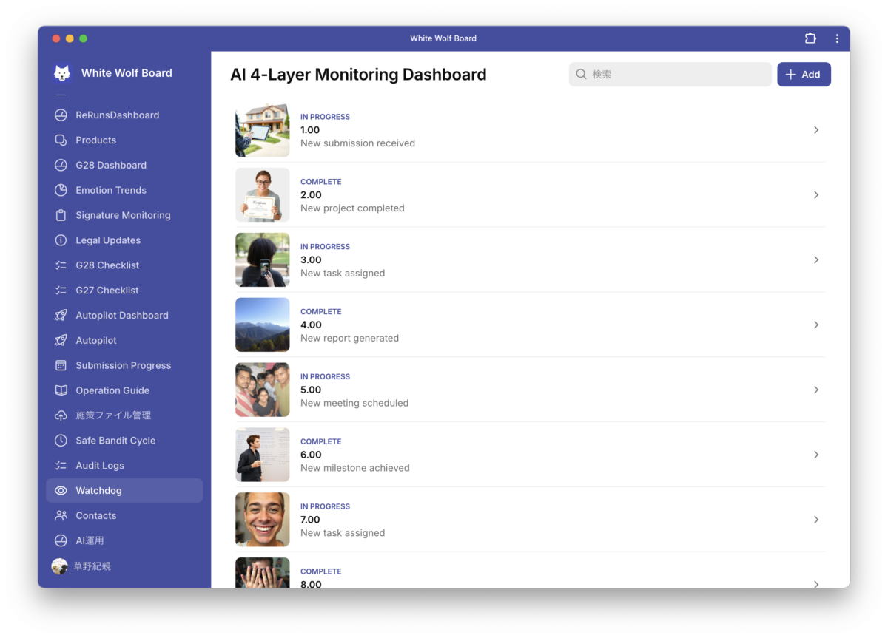Expand the 4.00 New report generated chevron
The height and width of the screenshot is (638, 888).
[x=816, y=325]
